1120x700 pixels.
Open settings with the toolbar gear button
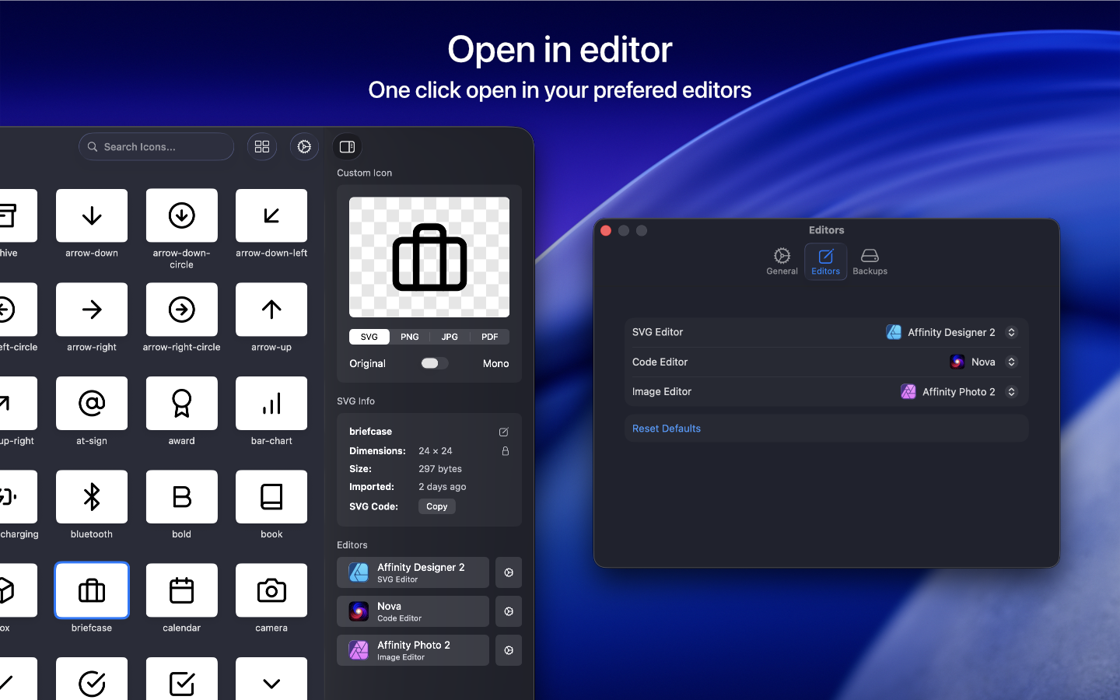pos(304,146)
